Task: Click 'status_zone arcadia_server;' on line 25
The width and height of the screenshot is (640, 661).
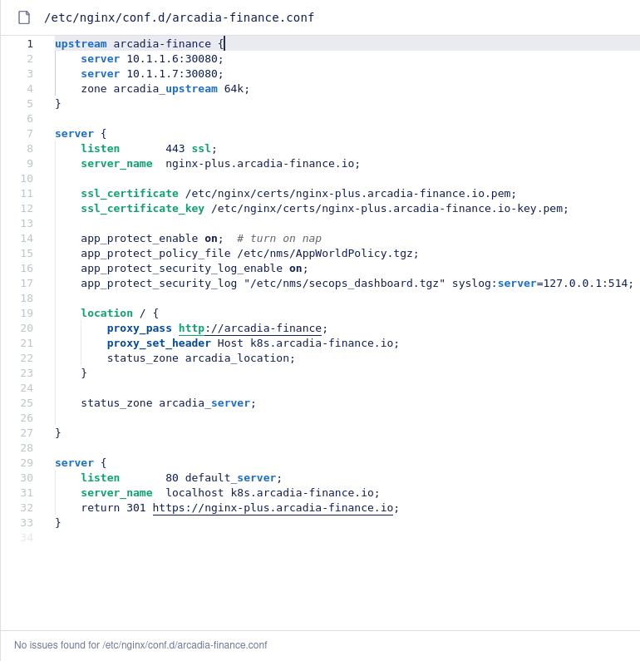Action: coord(168,403)
